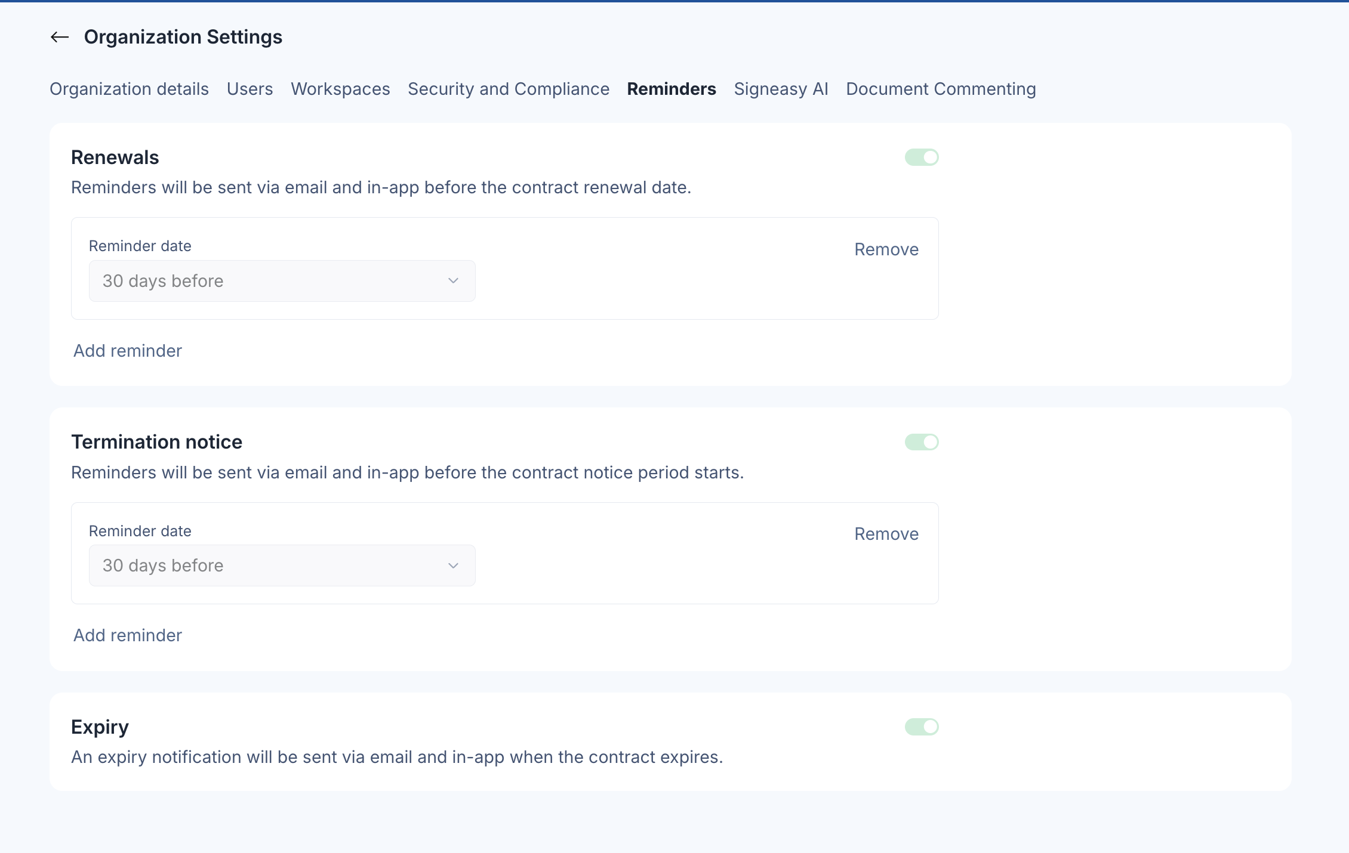
Task: Turn off the Expiry notification switch
Action: (x=922, y=727)
